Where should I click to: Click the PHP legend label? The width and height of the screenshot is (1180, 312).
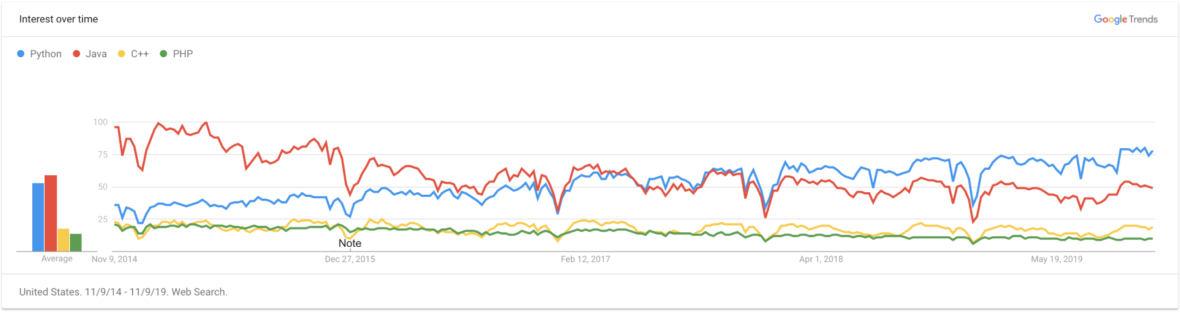coord(183,54)
